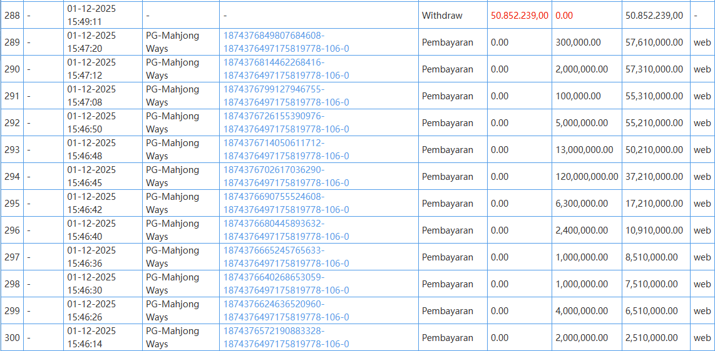Open the link for the 120,000,000.00 payment
Screen dimensions: 715x351
coord(286,176)
